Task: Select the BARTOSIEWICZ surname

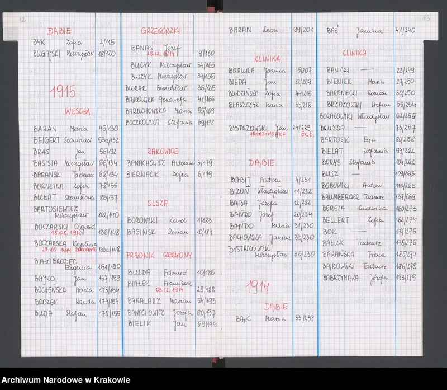Action: (x=55, y=209)
